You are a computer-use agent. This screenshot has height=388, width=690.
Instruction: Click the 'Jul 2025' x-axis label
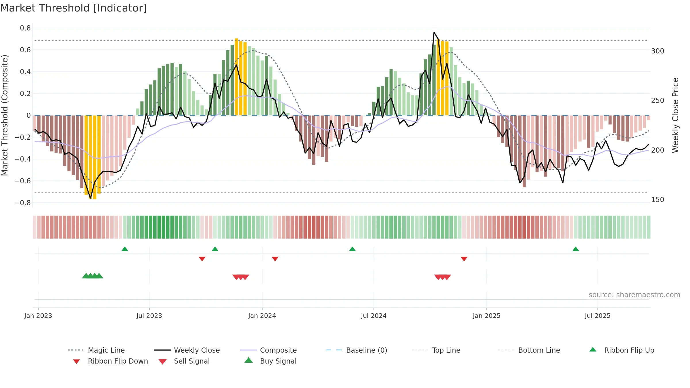(598, 316)
